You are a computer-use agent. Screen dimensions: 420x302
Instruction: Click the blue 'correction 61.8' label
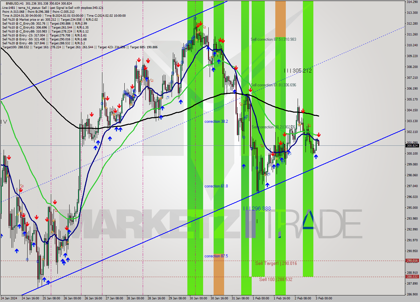(x=216, y=186)
